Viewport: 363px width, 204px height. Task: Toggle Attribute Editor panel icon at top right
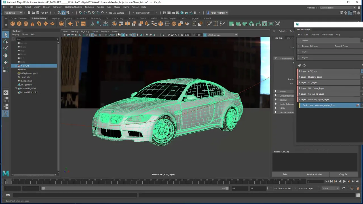[350, 13]
